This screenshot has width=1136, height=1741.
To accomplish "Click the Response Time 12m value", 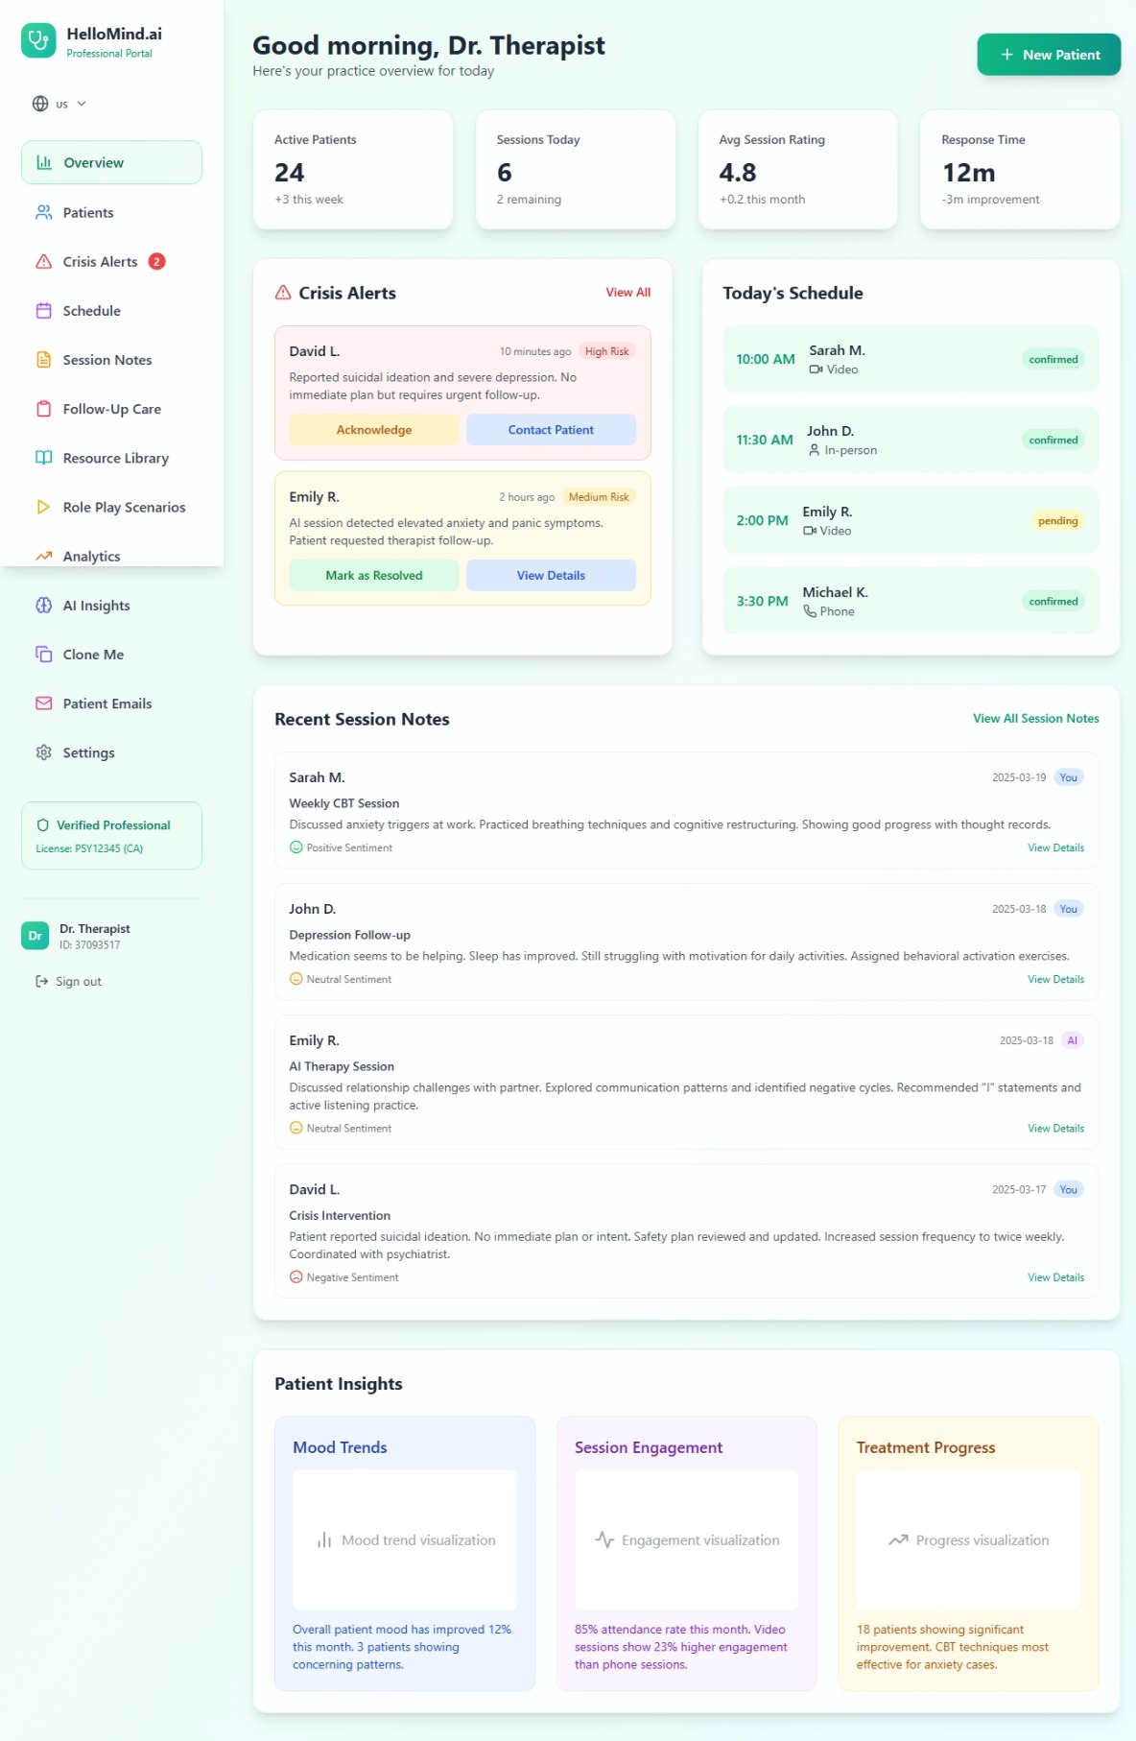I will (969, 173).
